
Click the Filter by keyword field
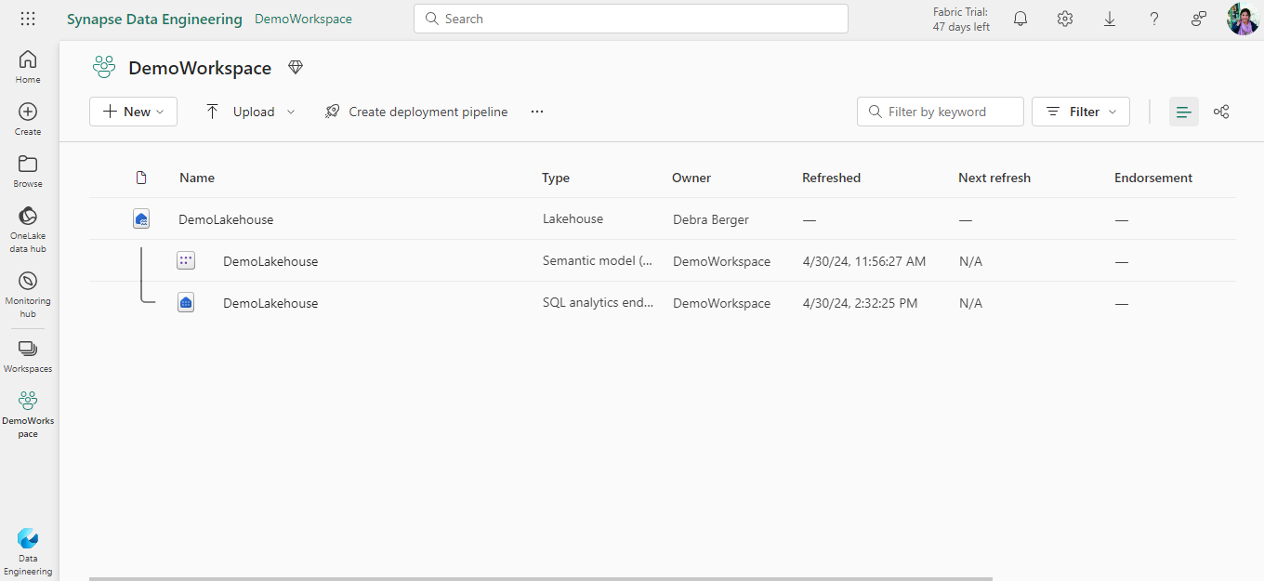tap(941, 112)
